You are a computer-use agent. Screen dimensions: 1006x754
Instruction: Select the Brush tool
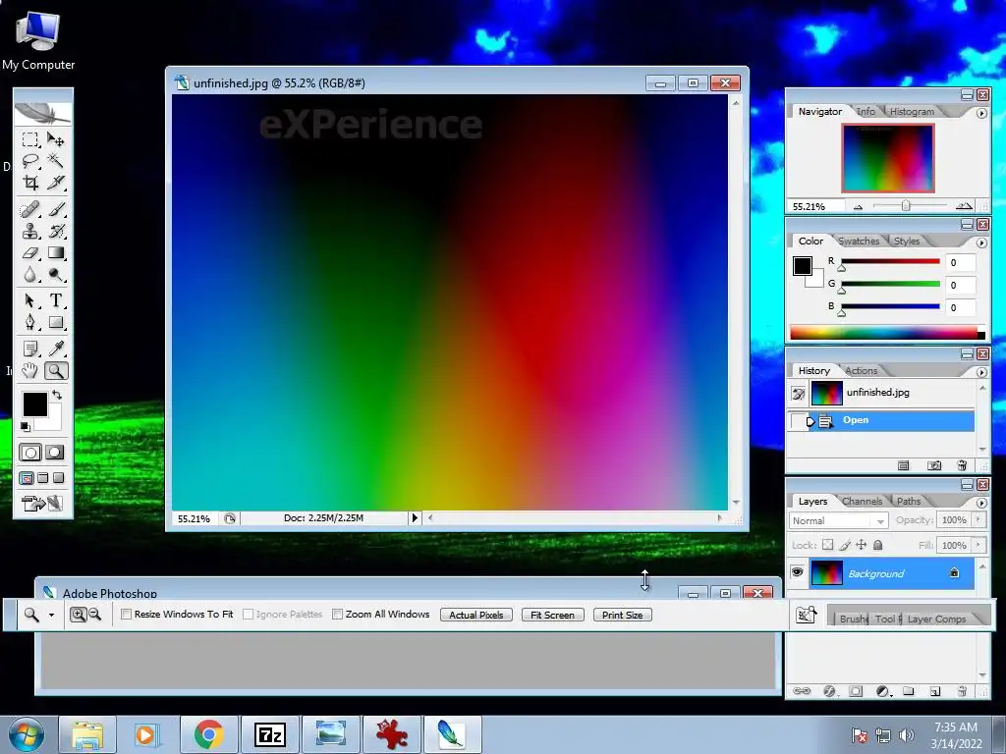point(56,209)
